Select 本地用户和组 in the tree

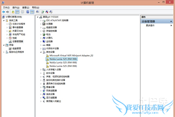pos(19,35)
